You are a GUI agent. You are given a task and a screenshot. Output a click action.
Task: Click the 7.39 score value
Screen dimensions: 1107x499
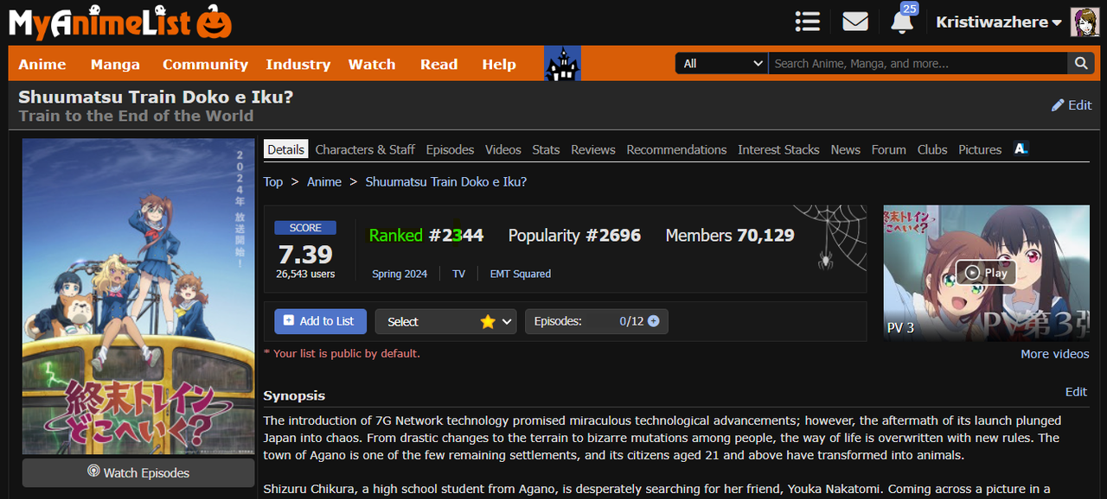305,254
